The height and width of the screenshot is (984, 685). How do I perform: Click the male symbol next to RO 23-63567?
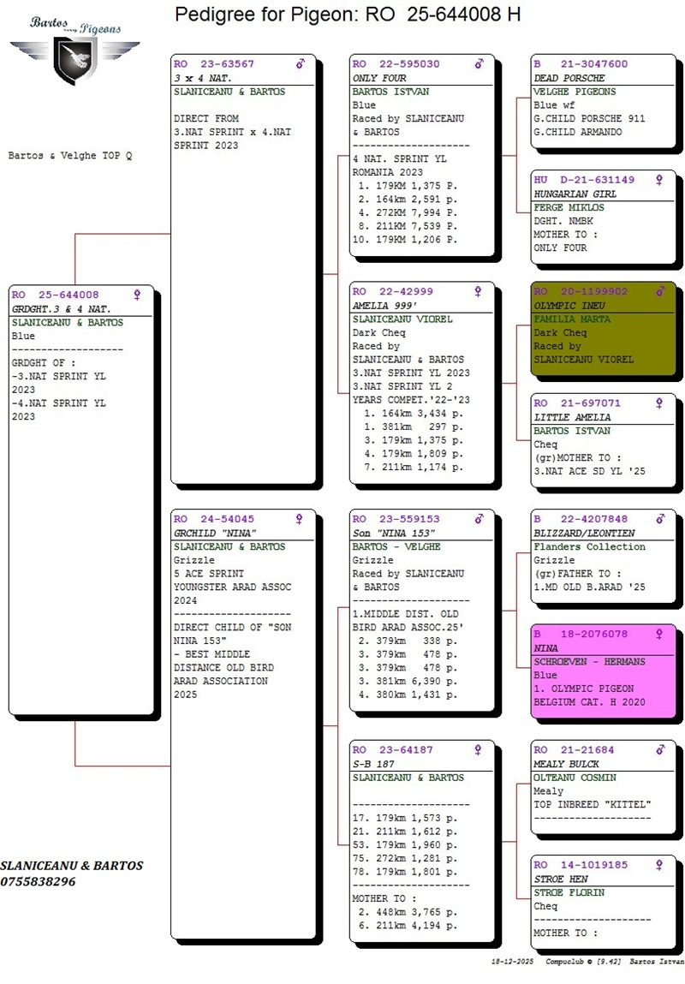(x=300, y=64)
